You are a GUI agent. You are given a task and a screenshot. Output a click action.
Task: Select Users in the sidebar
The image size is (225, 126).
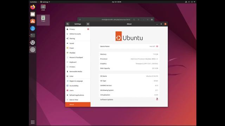click(x=78, y=90)
